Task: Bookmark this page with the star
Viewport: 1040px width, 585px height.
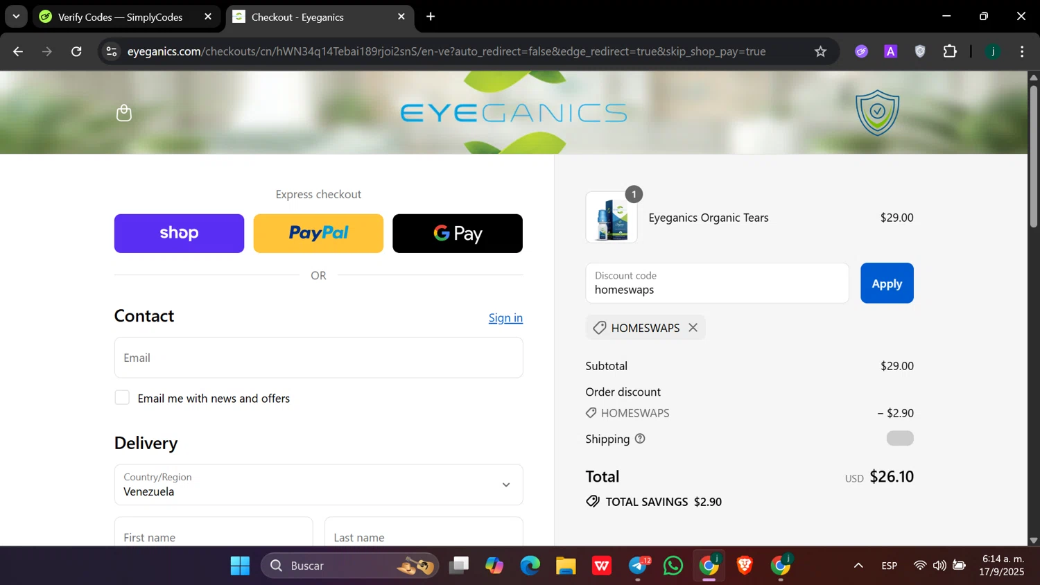Action: pyautogui.click(x=820, y=51)
